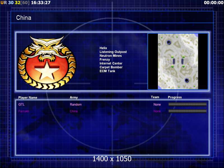Click player name GTL
The height and width of the screenshot is (168, 224).
pyautogui.click(x=22, y=104)
